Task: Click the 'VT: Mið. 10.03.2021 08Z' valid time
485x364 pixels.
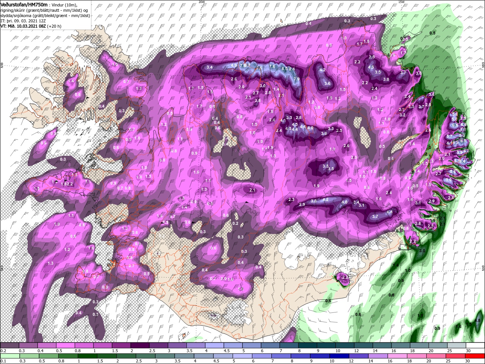Action: click(23, 26)
